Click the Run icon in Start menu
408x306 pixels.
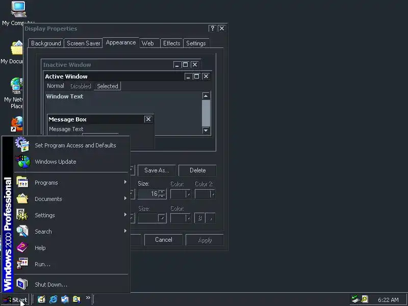click(x=22, y=264)
